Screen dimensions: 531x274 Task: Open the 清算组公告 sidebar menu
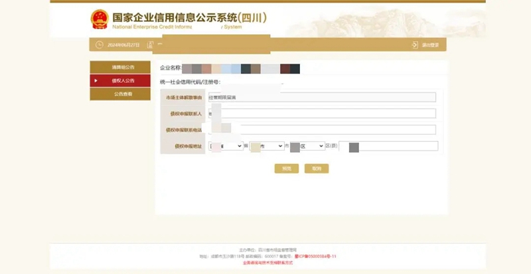pyautogui.click(x=120, y=67)
